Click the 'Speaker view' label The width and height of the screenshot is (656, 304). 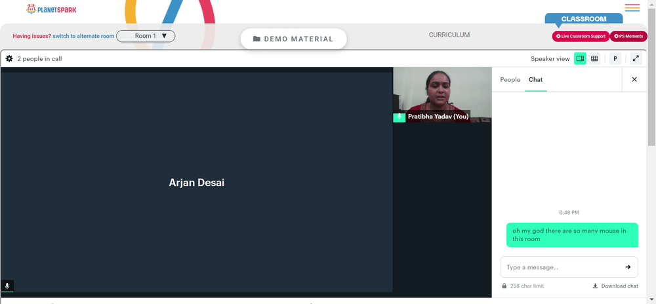click(x=550, y=59)
